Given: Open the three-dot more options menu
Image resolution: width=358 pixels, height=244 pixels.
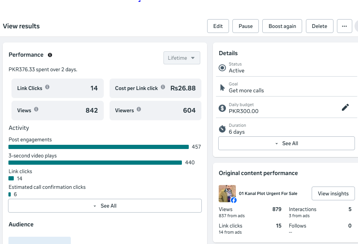Looking at the screenshot, I should pyautogui.click(x=344, y=26).
